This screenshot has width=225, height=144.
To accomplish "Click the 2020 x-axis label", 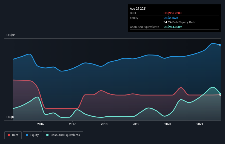I will click(x=168, y=124).
